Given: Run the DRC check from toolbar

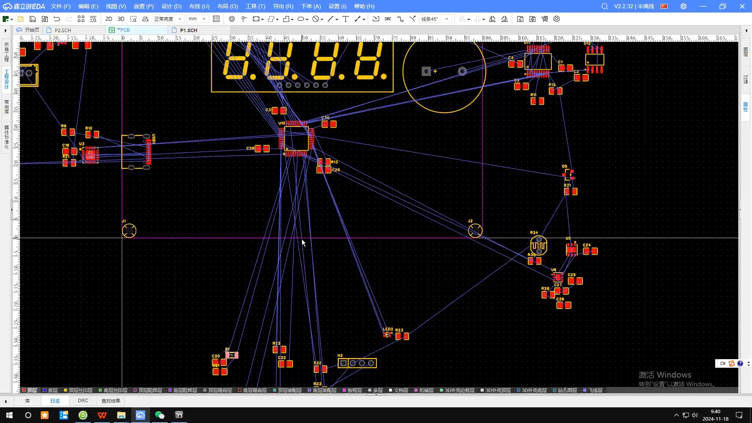Looking at the screenshot, I should (388, 19).
